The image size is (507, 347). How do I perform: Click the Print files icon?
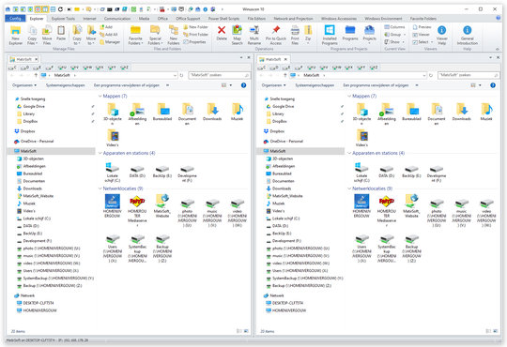(295, 35)
